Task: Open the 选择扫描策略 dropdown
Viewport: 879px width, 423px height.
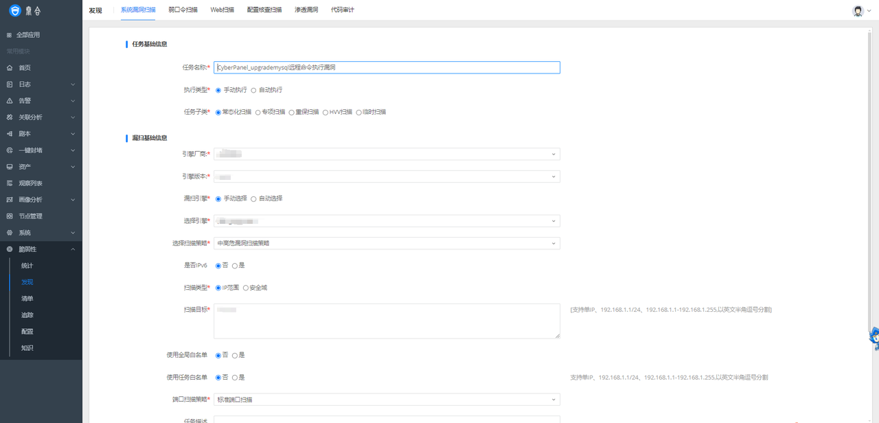Action: point(387,243)
